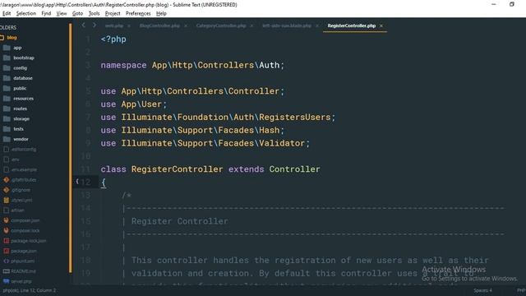Click 'App\User' on line 6
This screenshot has width=526, height=296.
pyautogui.click(x=141, y=104)
